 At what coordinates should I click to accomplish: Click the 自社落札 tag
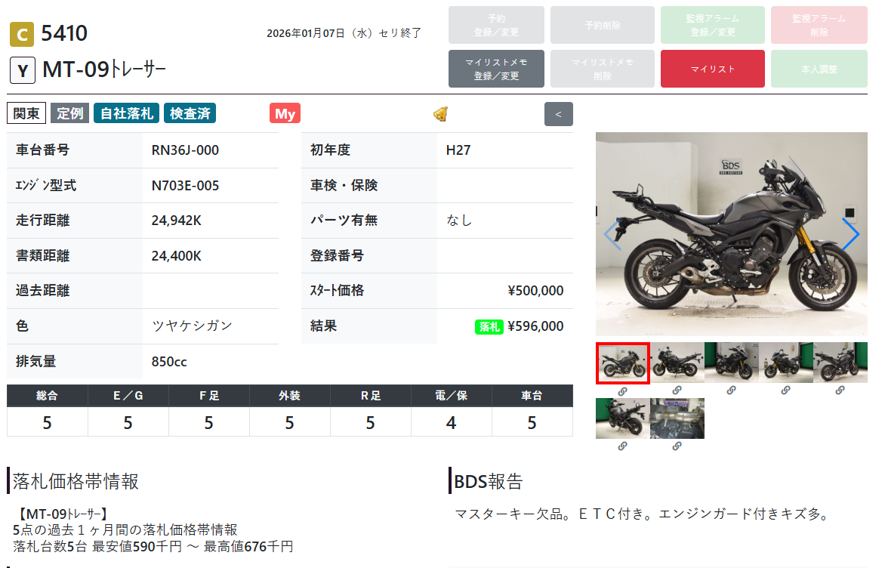coord(126,113)
